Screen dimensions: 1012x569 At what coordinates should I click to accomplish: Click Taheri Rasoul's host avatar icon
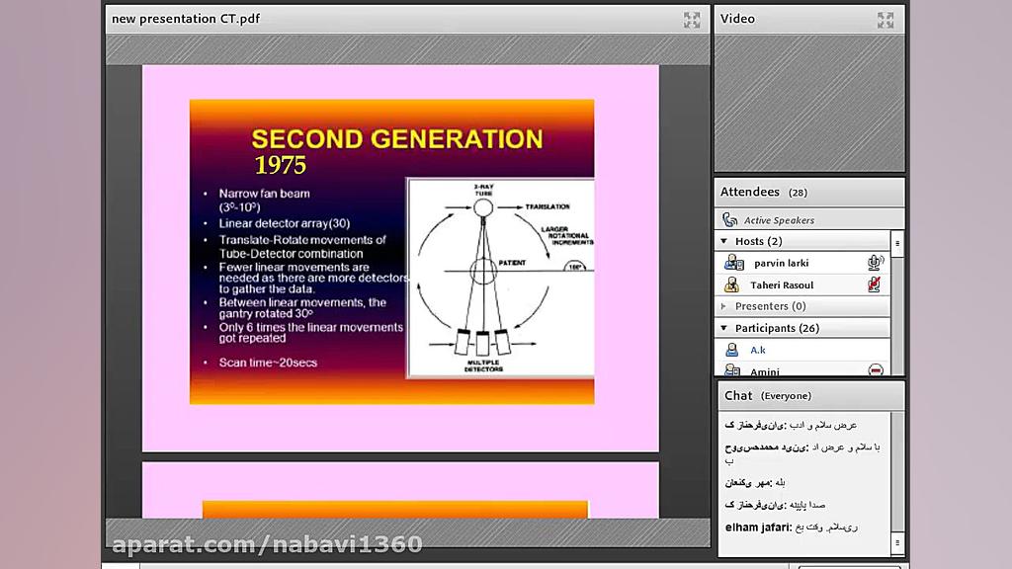[x=731, y=284]
